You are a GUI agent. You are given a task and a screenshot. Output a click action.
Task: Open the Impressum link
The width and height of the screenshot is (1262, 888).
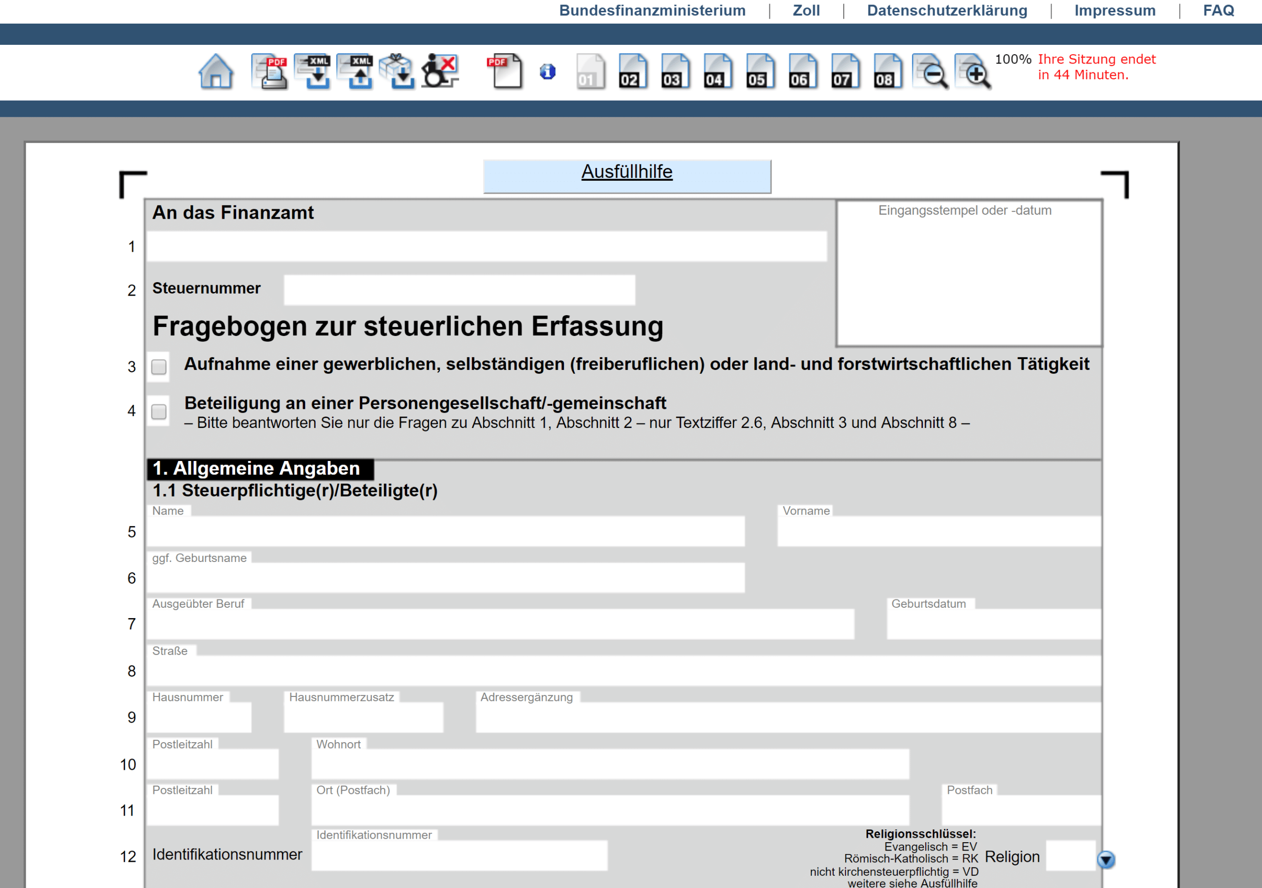tap(1115, 10)
